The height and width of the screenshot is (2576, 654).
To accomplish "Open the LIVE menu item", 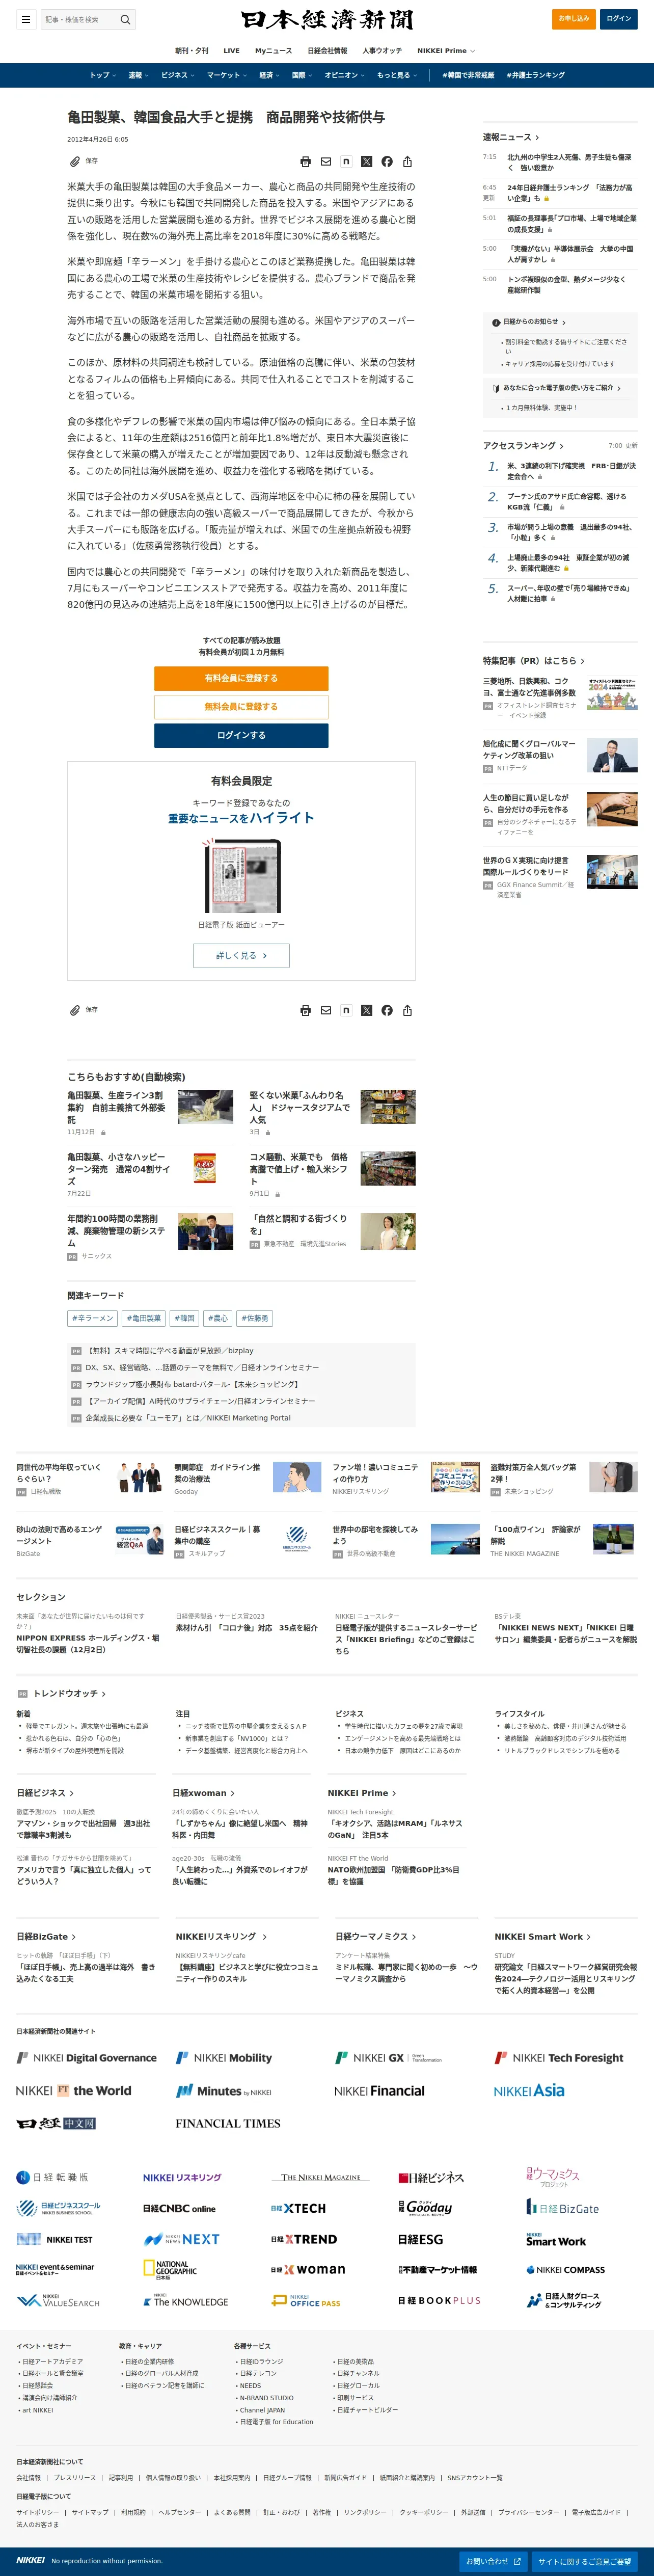I will click(231, 50).
